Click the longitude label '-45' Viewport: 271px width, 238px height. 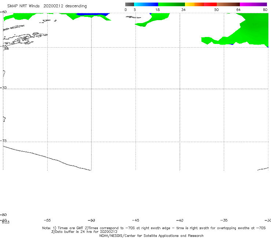point(135,220)
